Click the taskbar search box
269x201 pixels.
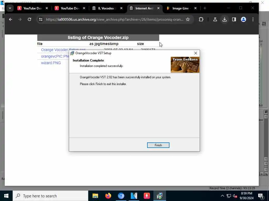(x=50, y=196)
